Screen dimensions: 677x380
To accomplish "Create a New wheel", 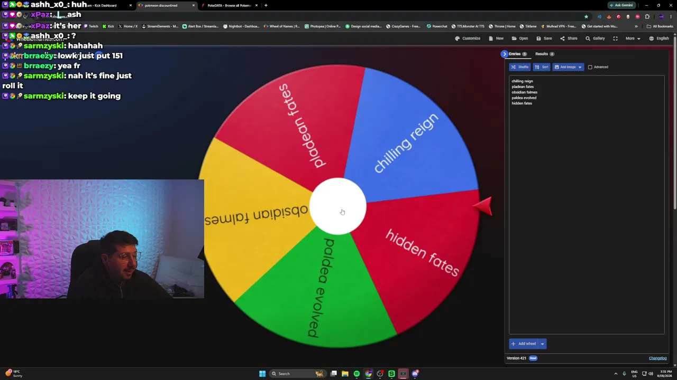I will coord(496,39).
